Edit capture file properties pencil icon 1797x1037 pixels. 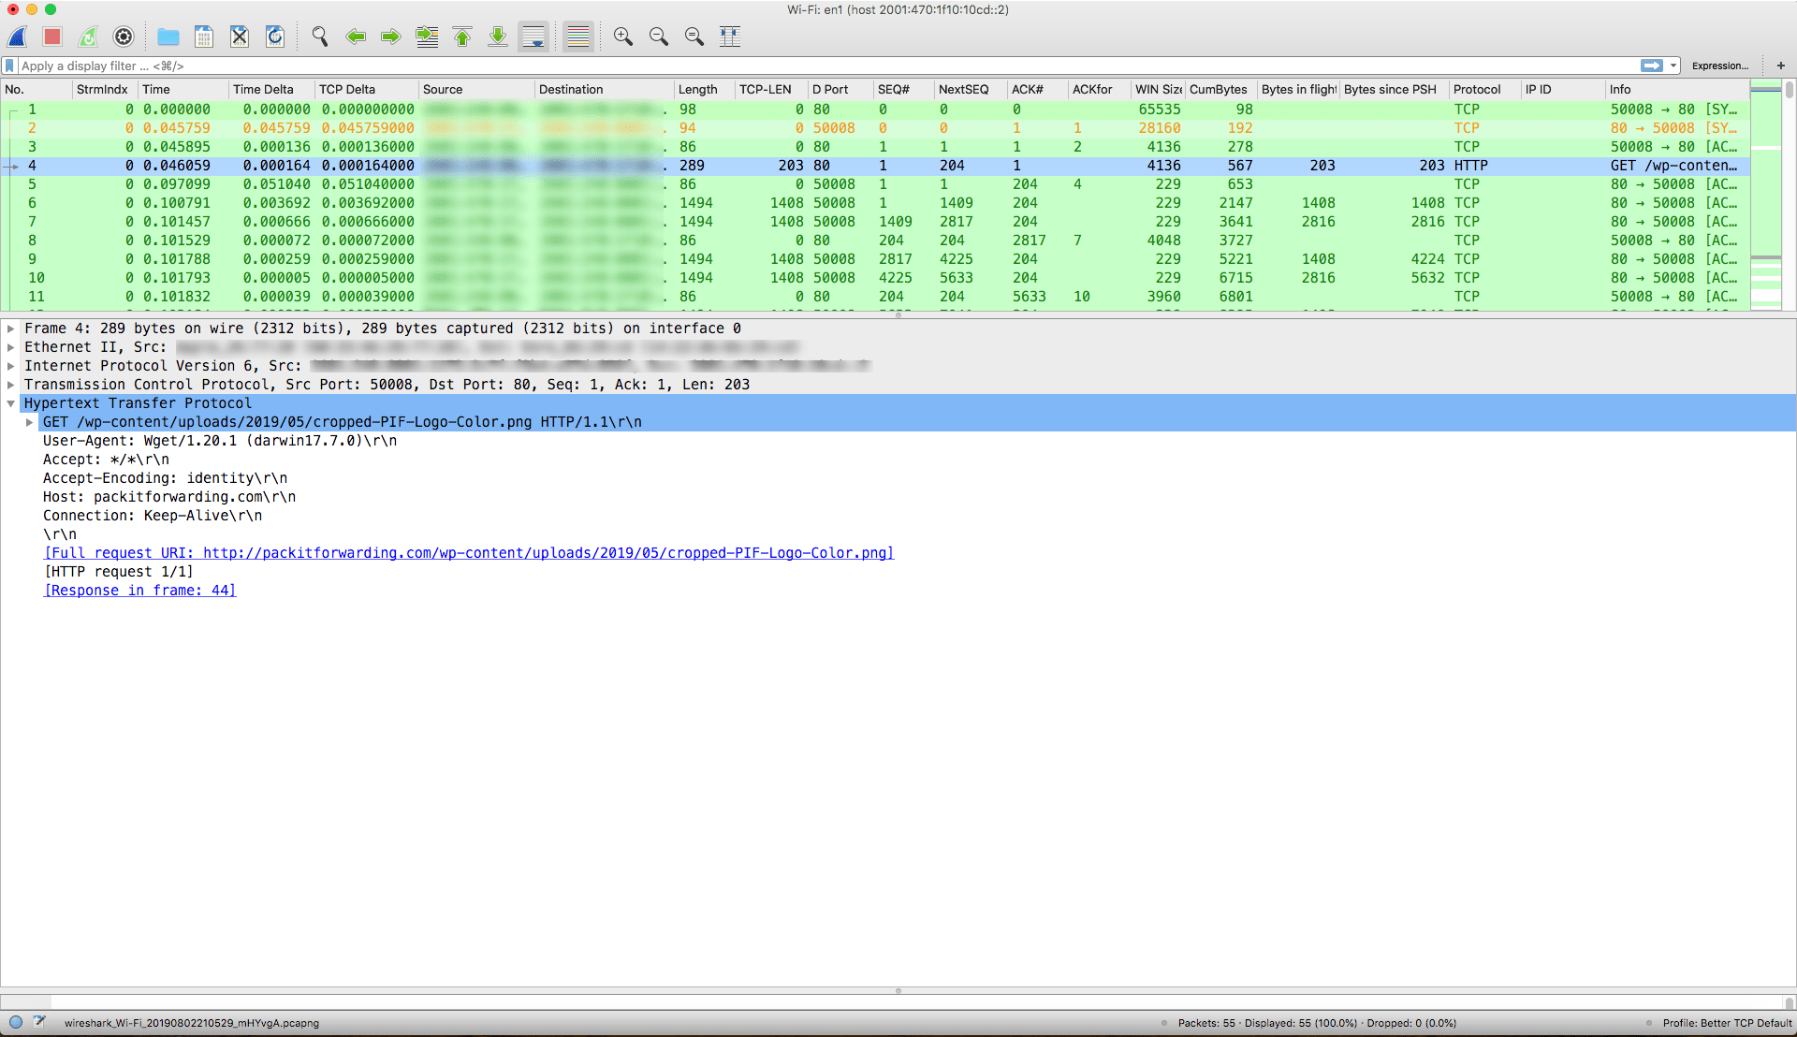coord(39,1022)
